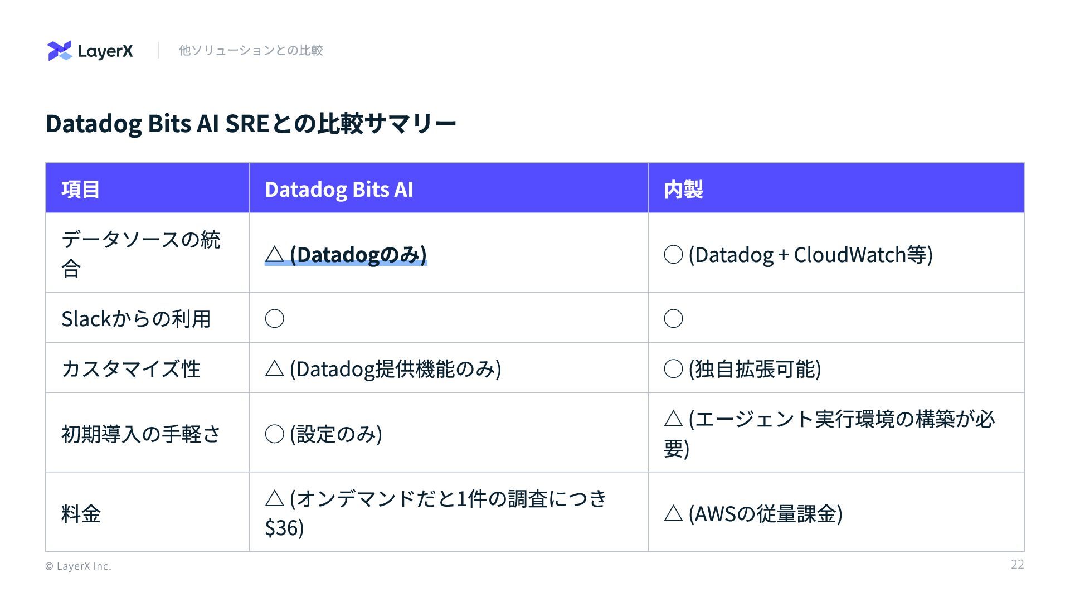1070x602 pixels.
Task: Click the カスタマイズ性 row label
Action: click(131, 368)
